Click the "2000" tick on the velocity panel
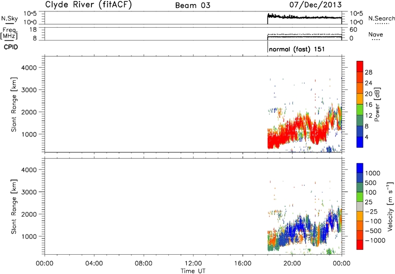The height and width of the screenshot is (274, 395). point(29,214)
